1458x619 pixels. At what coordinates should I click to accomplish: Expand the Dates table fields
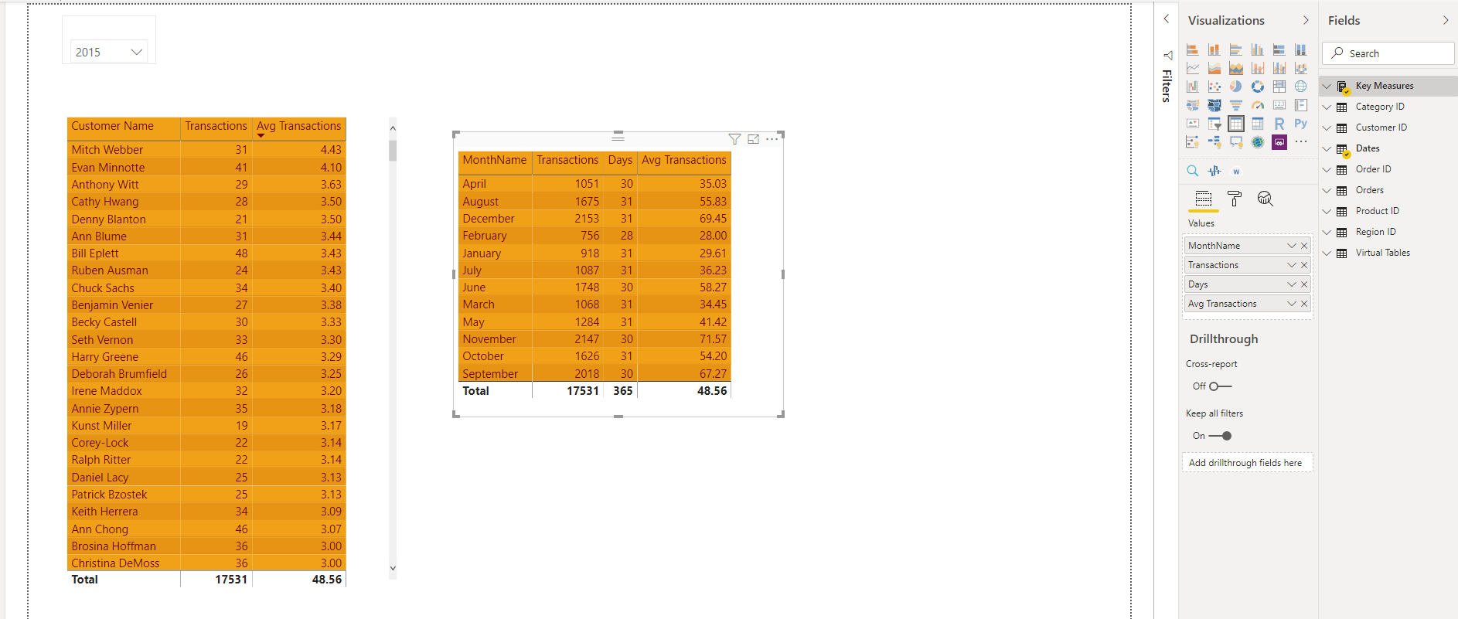click(x=1327, y=148)
